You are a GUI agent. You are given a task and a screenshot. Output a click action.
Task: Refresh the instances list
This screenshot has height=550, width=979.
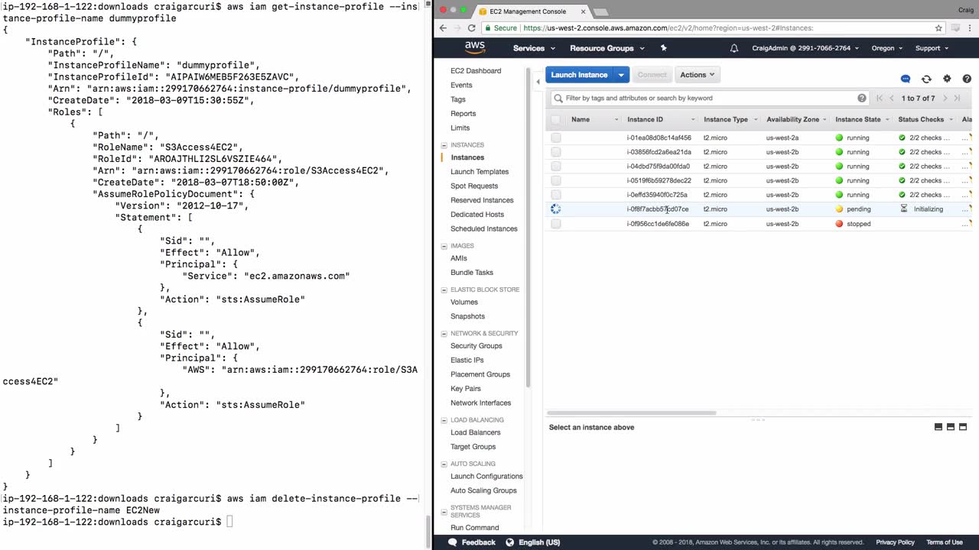coord(926,79)
